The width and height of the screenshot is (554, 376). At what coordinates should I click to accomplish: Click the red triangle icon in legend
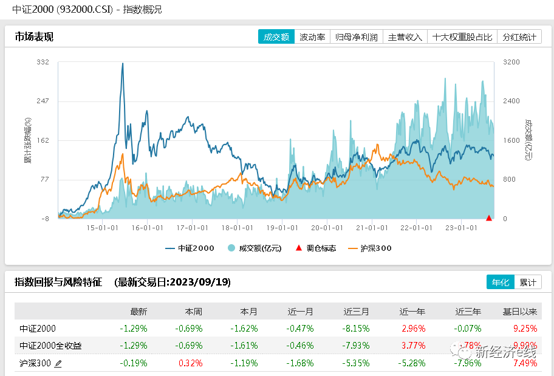click(x=299, y=248)
